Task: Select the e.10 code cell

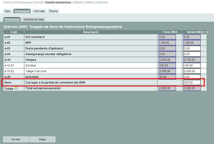Action: pos(14,60)
